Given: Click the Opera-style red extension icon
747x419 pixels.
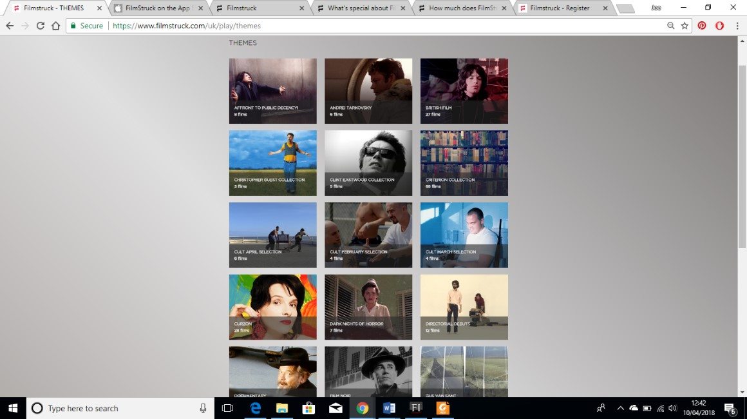Looking at the screenshot, I should tap(719, 26).
